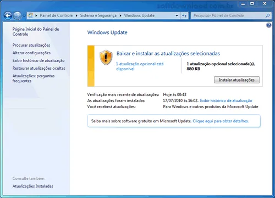Click the Control Panel icon in address bar
The height and width of the screenshot is (198, 275).
pyautogui.click(x=30, y=15)
